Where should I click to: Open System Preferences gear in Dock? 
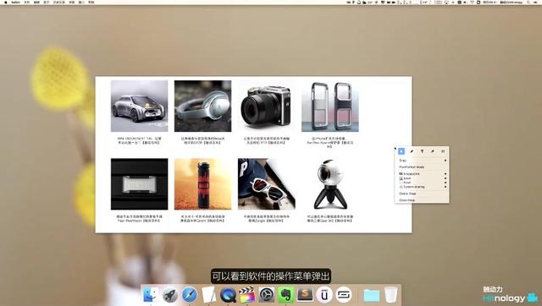point(267,295)
